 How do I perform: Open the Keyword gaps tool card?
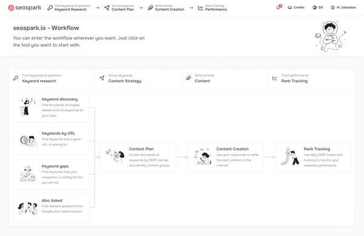(51, 174)
